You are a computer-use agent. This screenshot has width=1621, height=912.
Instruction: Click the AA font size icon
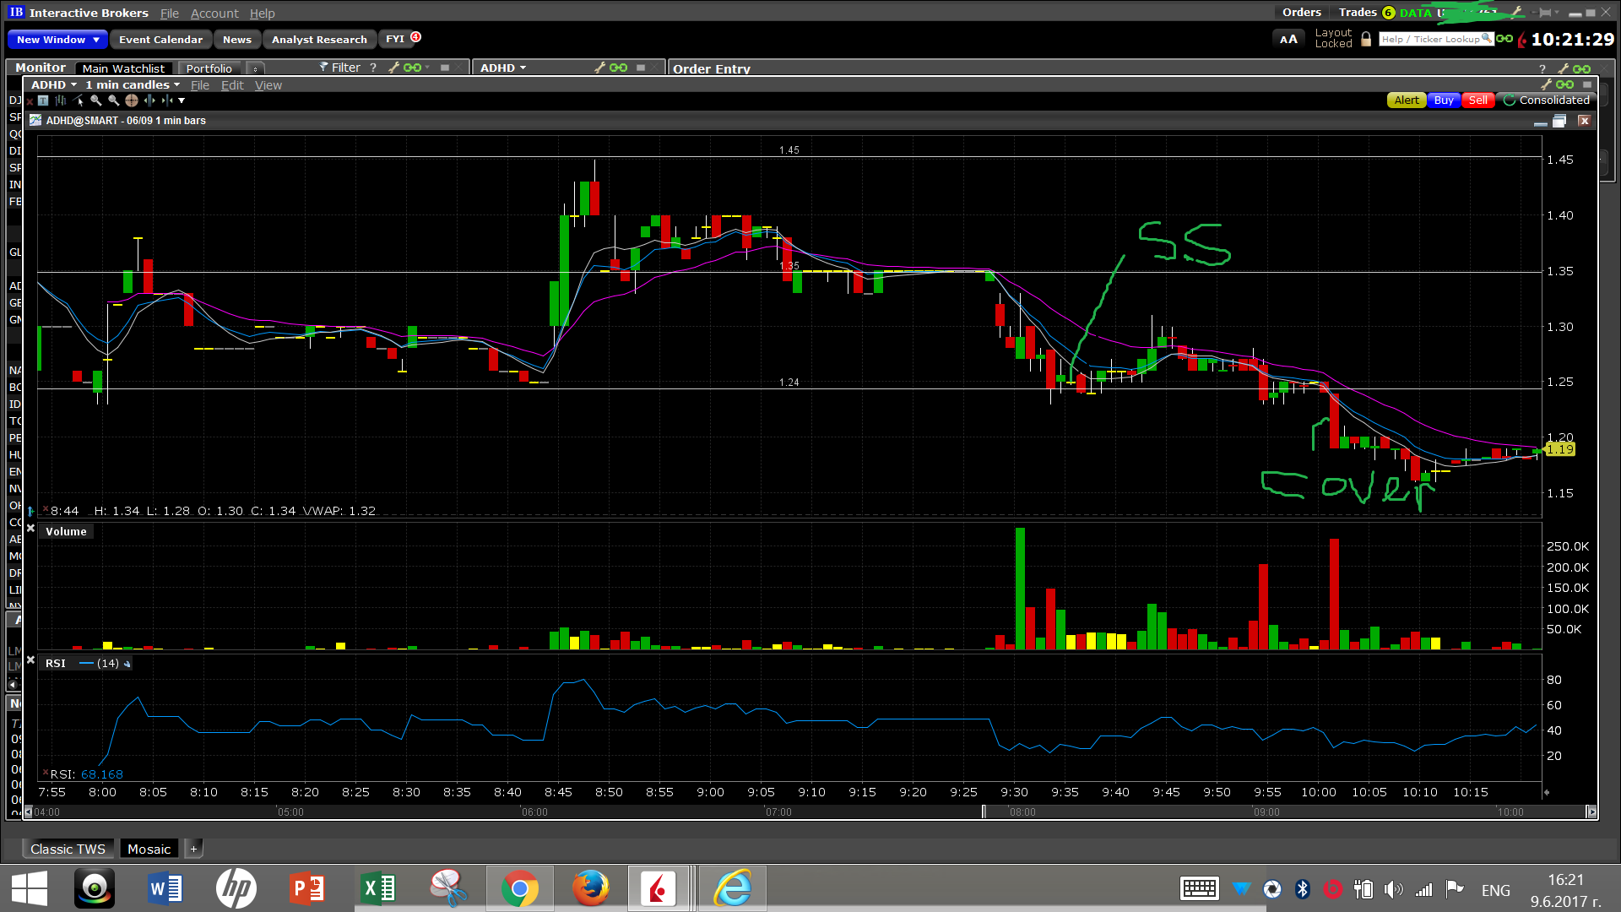[1288, 39]
